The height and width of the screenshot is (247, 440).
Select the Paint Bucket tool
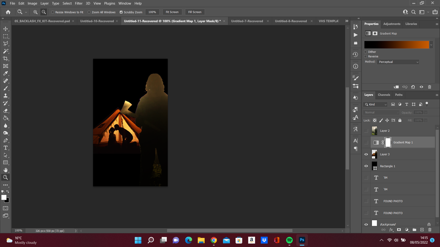tap(6, 118)
